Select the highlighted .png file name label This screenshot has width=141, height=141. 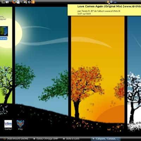click(x=4, y=38)
